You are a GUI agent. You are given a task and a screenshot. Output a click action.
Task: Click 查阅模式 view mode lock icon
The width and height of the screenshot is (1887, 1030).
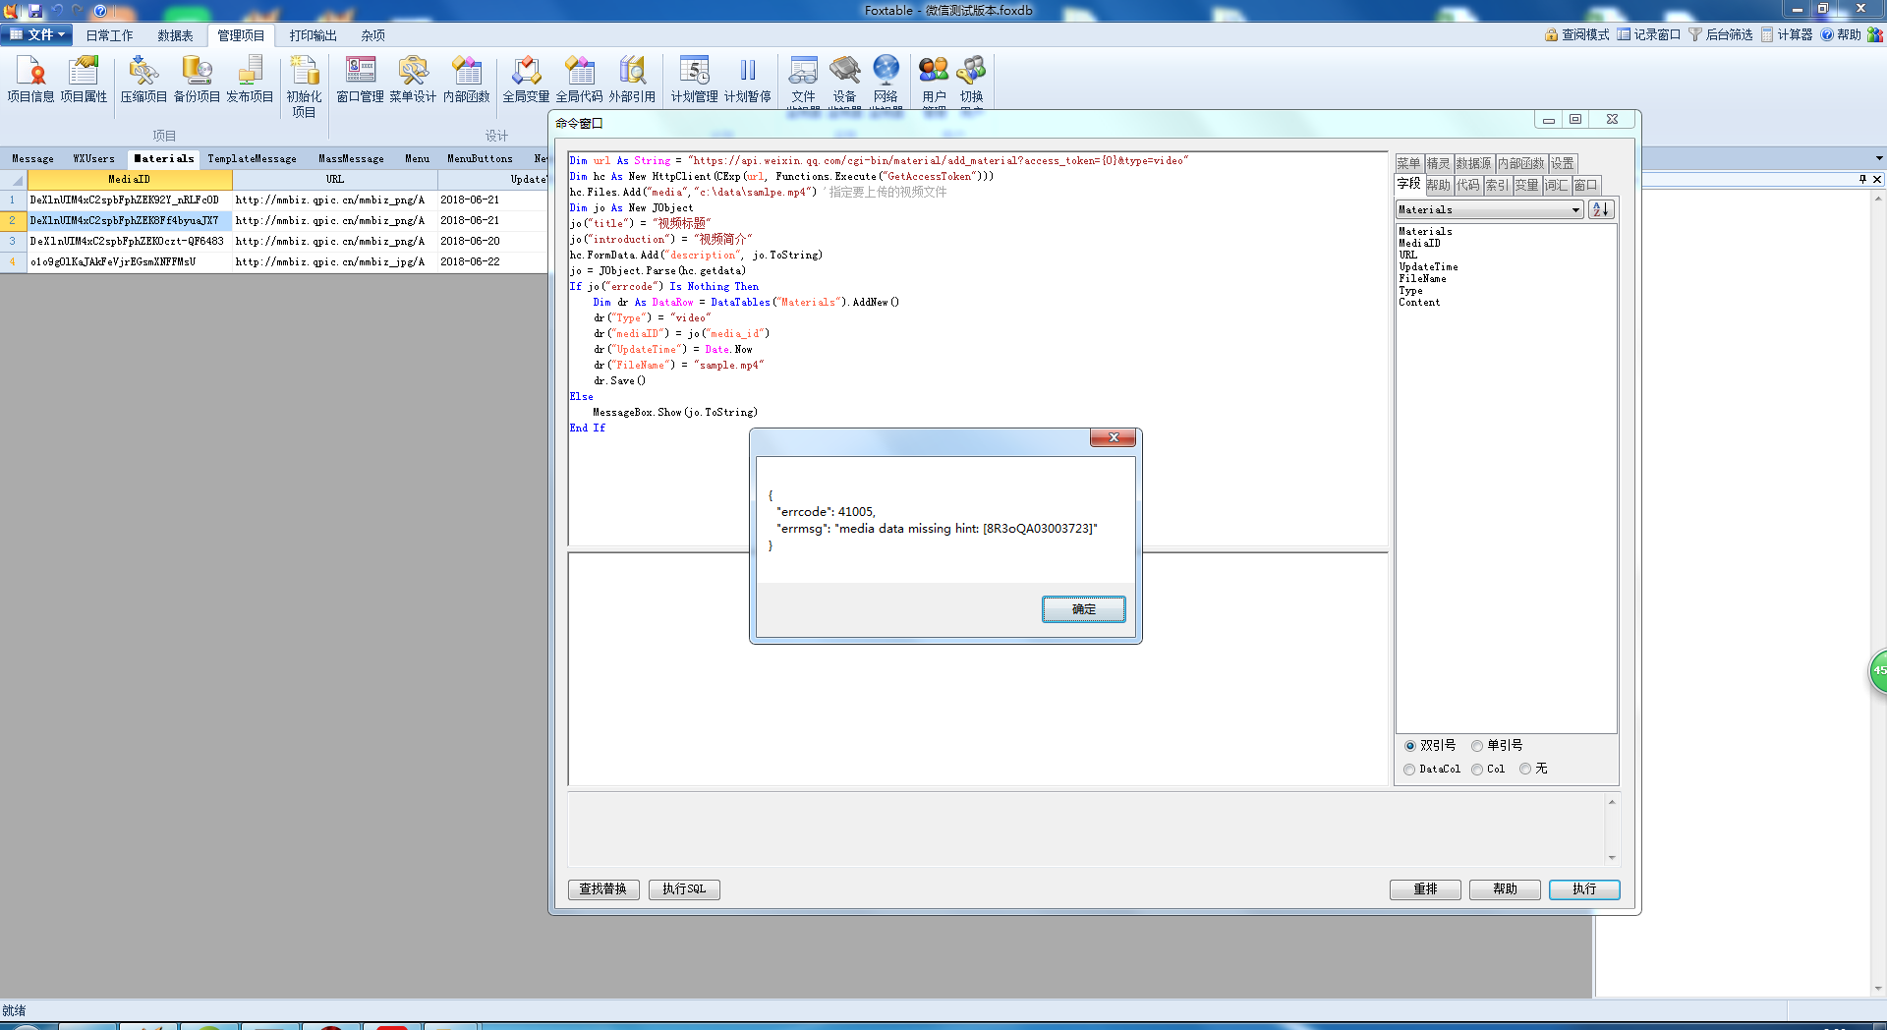click(1576, 34)
